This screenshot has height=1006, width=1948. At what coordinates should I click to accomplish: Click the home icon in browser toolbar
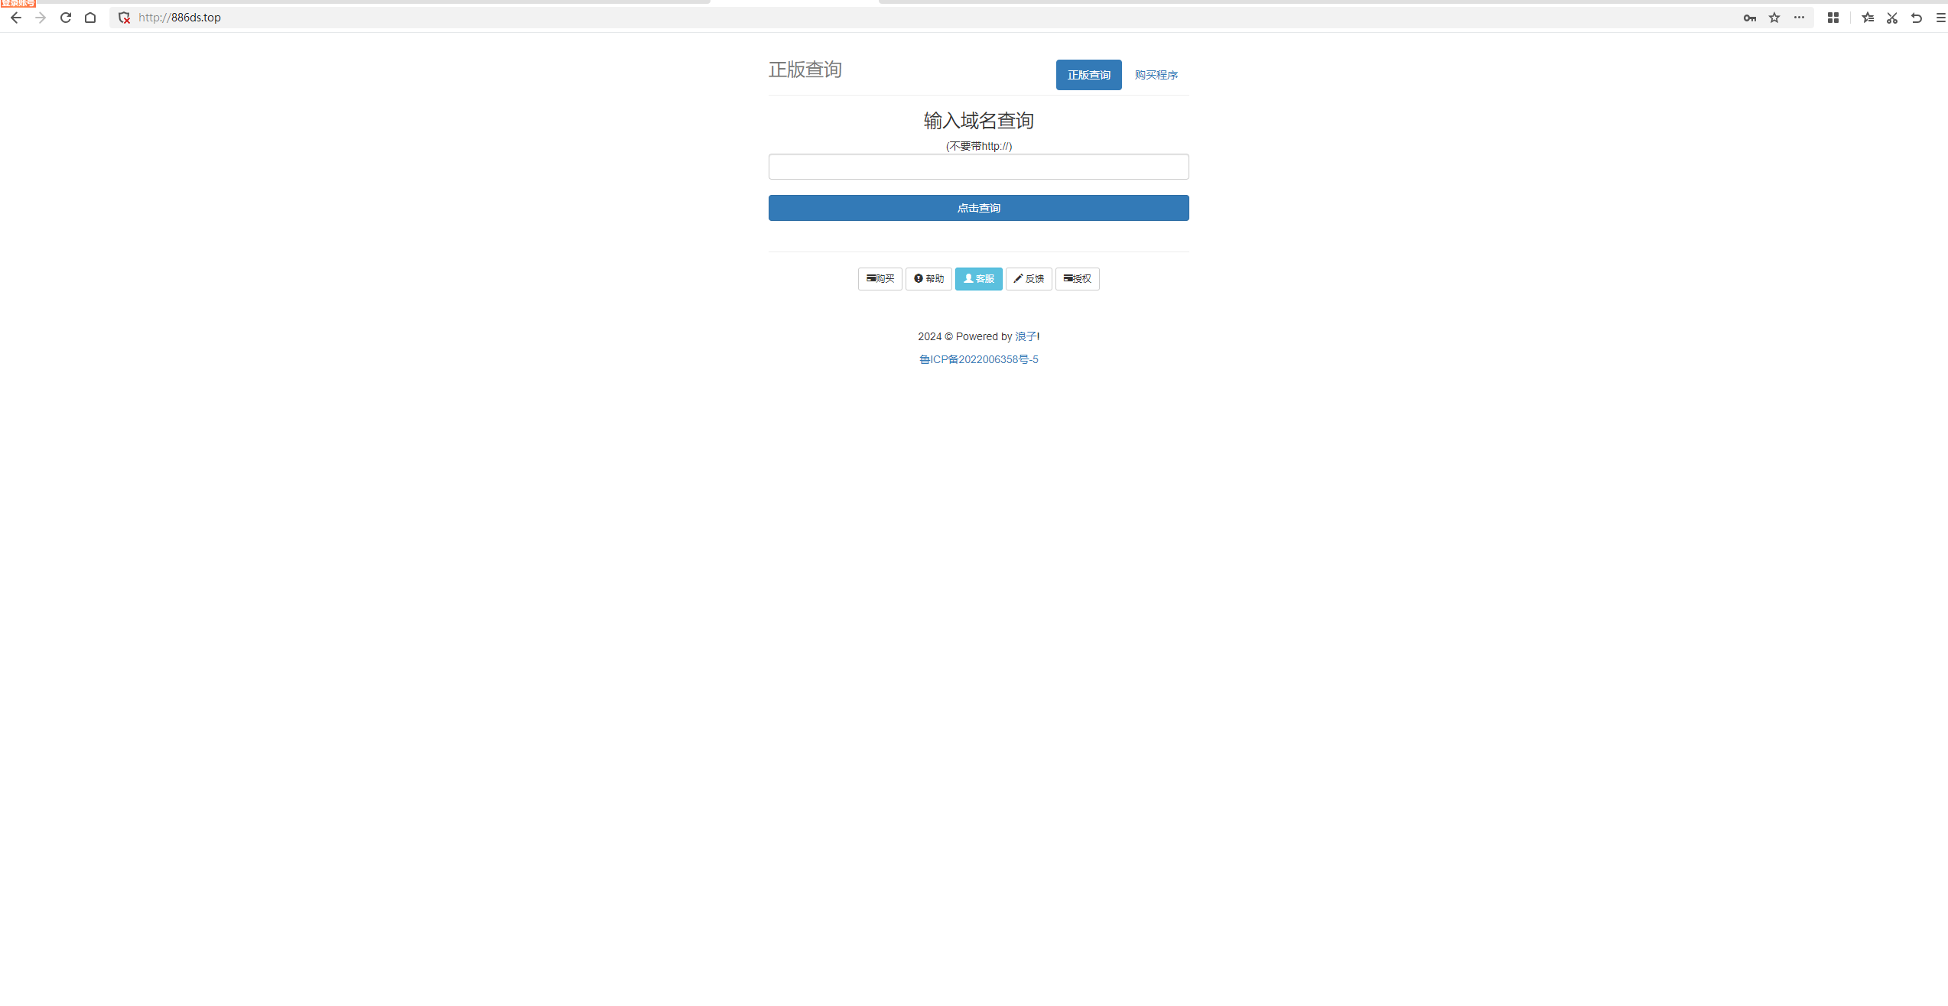[x=89, y=17]
